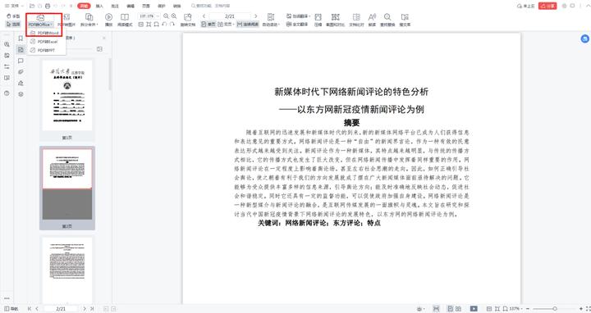Select the 手型 hand tool
The image size is (591, 313).
13,16
